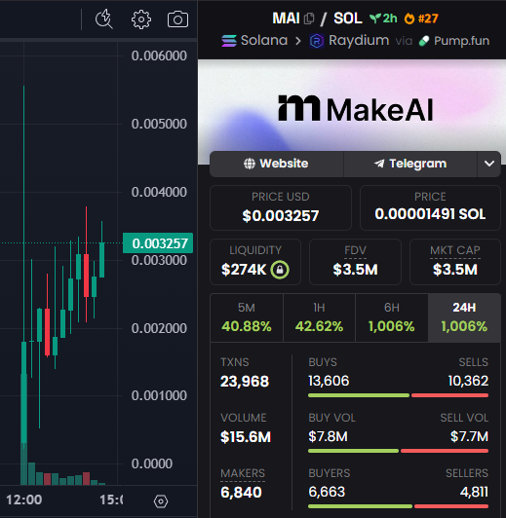
Task: Open the token Website link
Action: coord(277,164)
